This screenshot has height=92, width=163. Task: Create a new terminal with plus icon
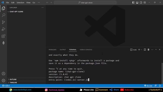tap(139, 50)
